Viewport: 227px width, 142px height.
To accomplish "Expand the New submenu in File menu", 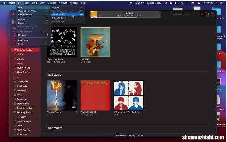I will pos(33,7).
